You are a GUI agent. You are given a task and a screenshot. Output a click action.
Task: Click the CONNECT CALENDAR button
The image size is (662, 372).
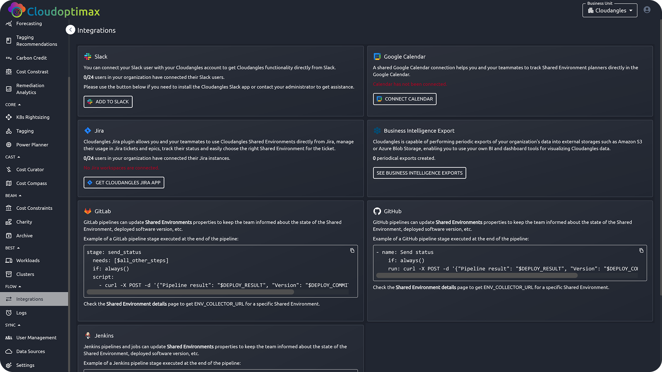point(405,99)
